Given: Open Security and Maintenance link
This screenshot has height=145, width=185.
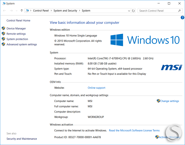Looking at the screenshot, I should coord(22,139).
